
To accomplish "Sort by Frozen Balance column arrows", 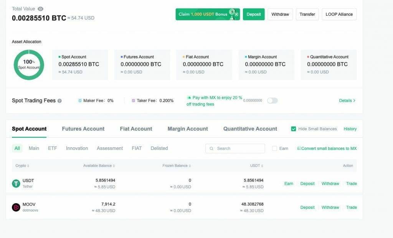I will (x=190, y=166).
